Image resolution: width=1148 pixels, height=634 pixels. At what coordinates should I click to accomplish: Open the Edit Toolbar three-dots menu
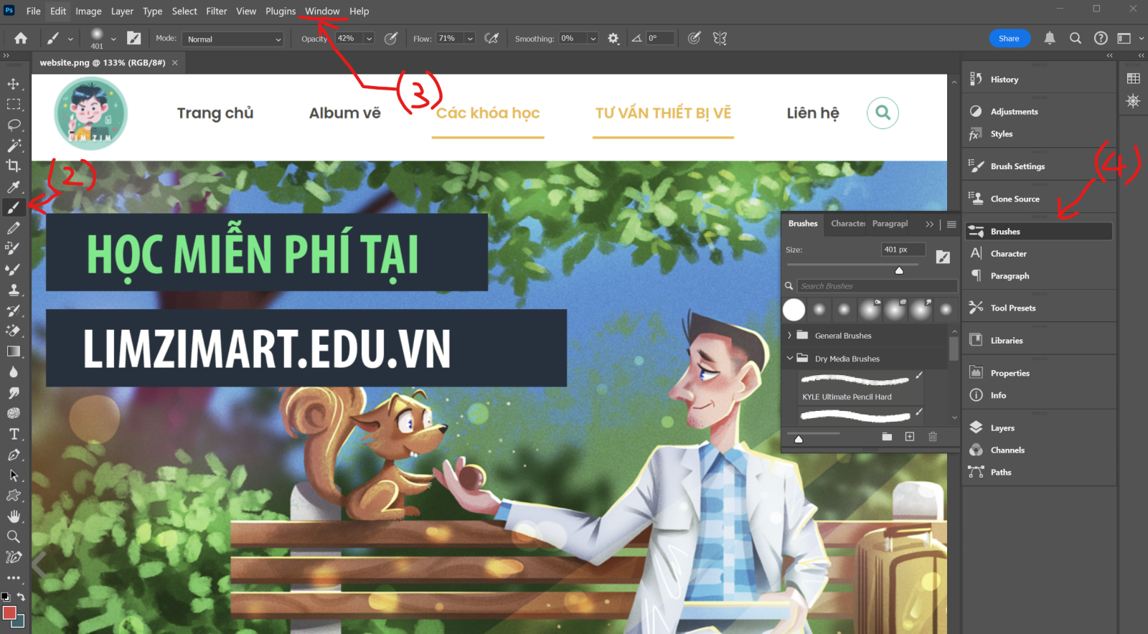pyautogui.click(x=14, y=578)
